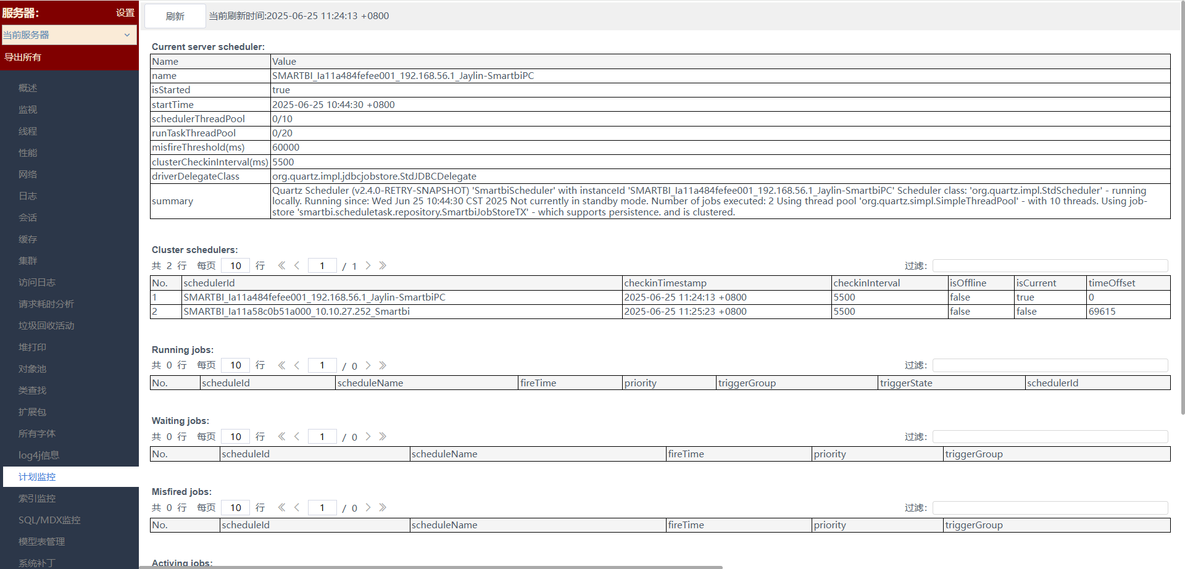
Task: Open 索引监控 in the sidebar
Action: (37, 499)
